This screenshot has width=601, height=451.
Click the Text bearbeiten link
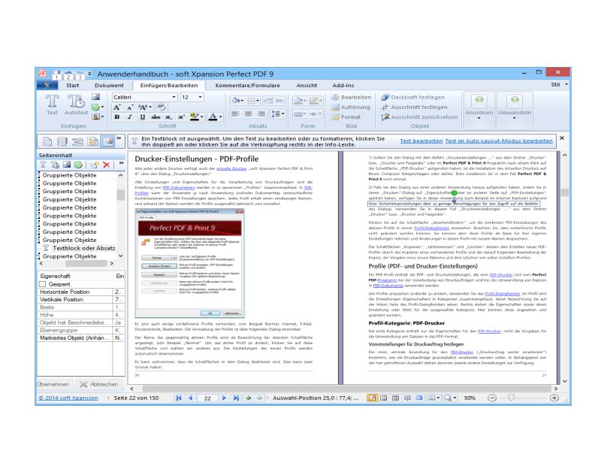tap(421, 141)
